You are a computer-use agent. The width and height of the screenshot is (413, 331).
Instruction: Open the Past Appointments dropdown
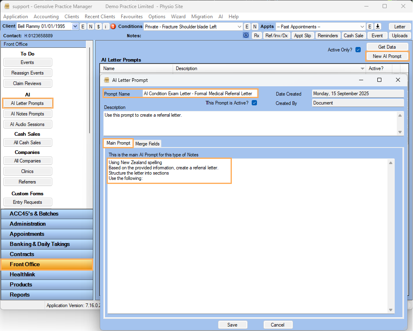click(362, 27)
